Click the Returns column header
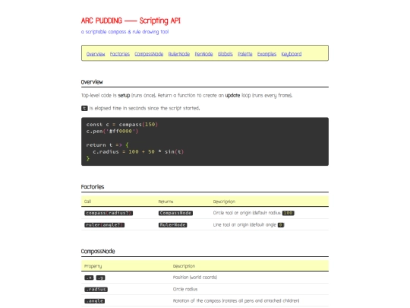410x308 pixels. click(x=166, y=202)
